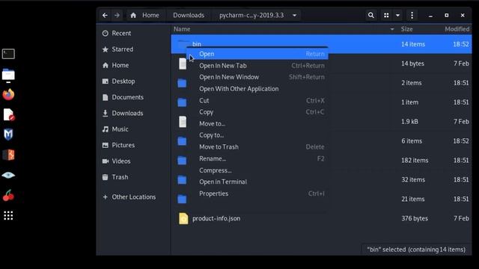Click the "32 items" size cell
The image size is (479, 269).
click(x=413, y=179)
